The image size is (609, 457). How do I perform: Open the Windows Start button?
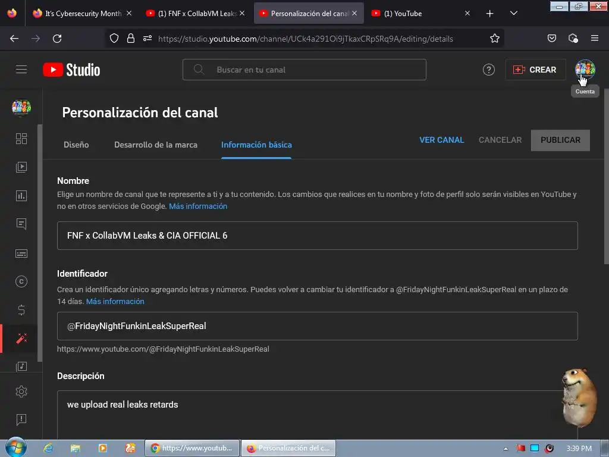click(x=15, y=447)
